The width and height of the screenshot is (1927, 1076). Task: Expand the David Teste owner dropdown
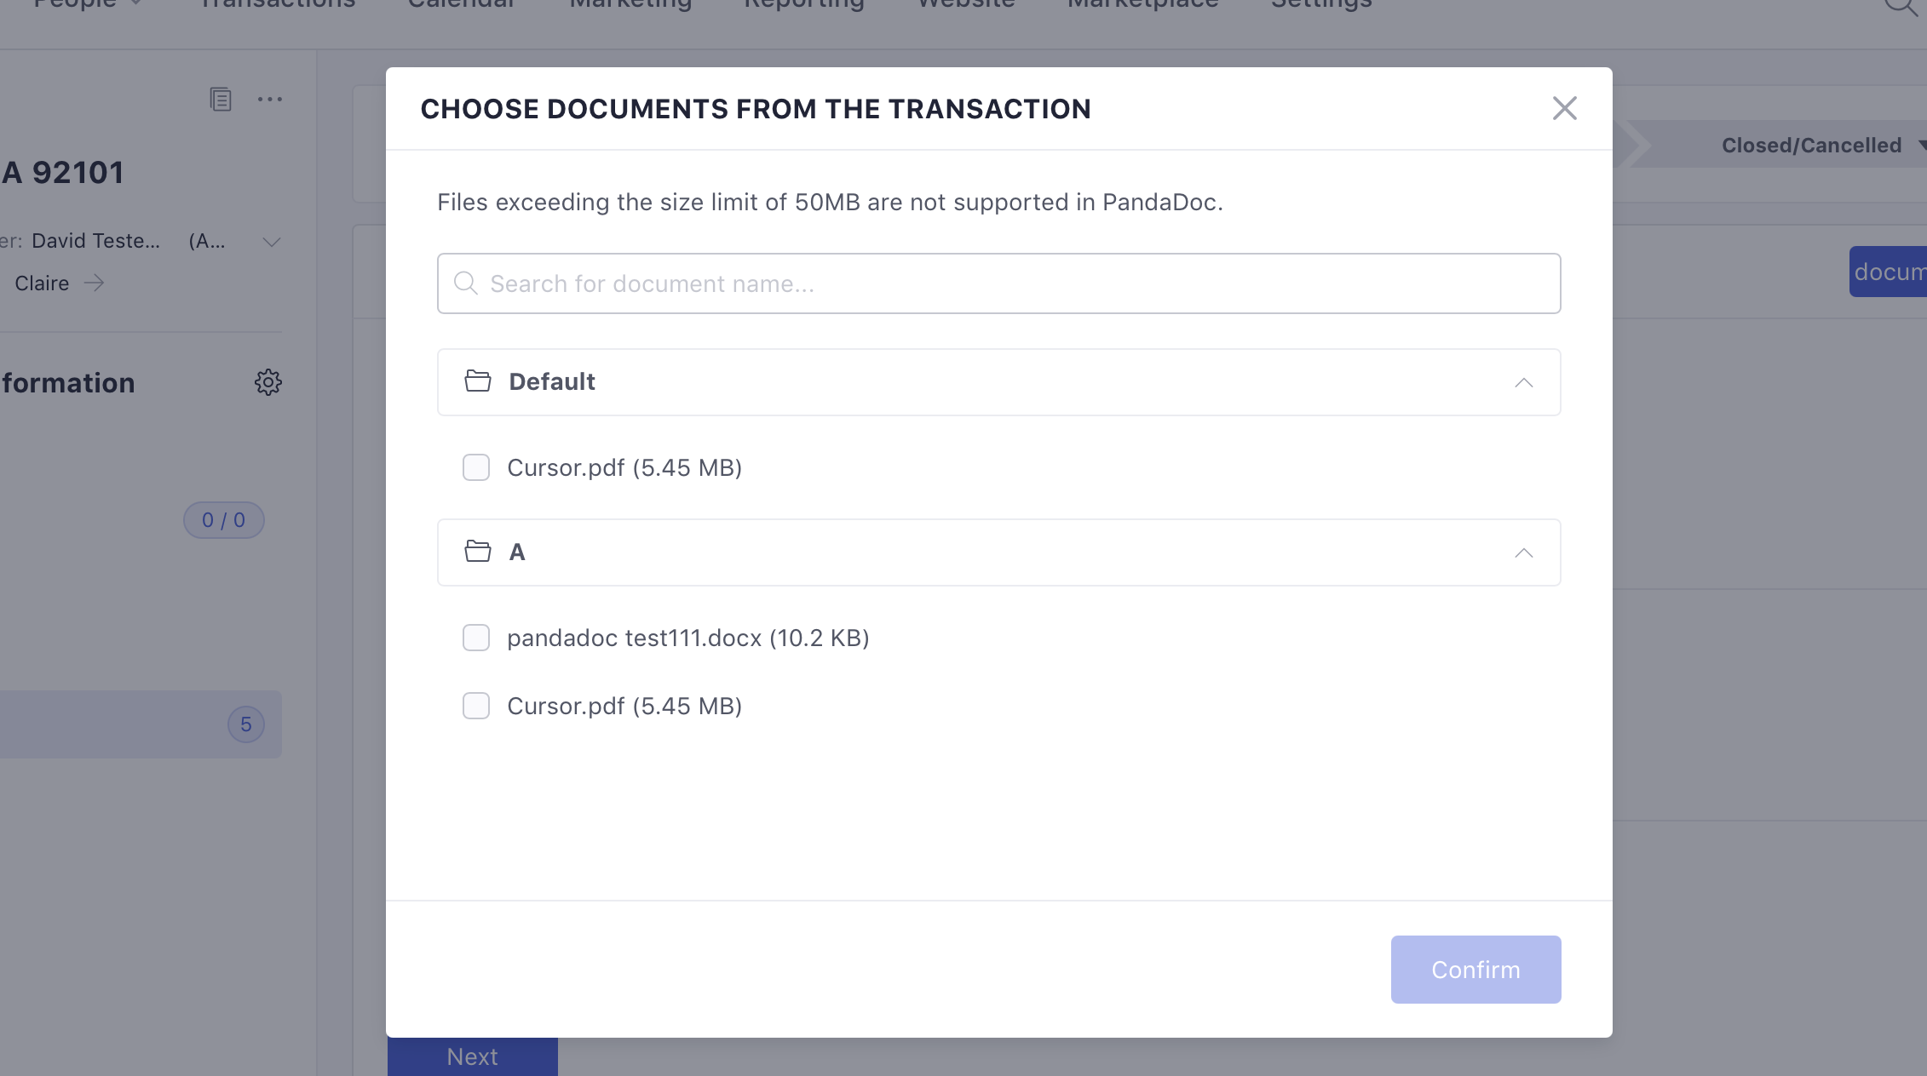(271, 242)
